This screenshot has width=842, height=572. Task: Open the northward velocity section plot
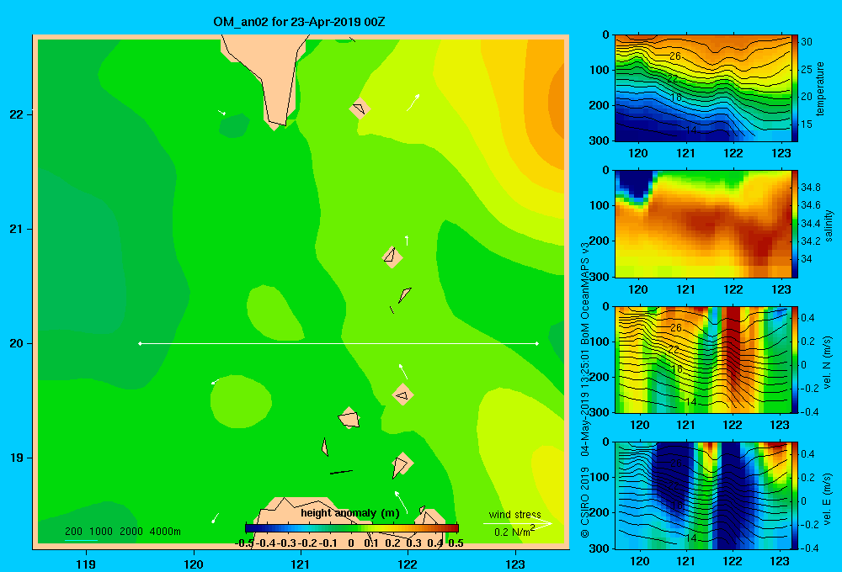[x=703, y=359]
